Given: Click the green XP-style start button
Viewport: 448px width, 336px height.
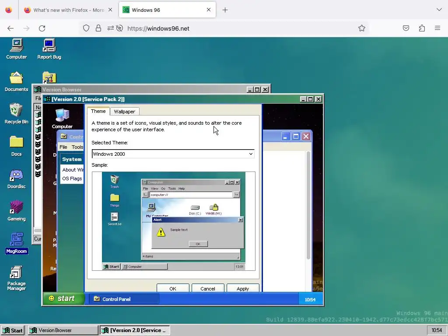Looking at the screenshot, I should pos(63,298).
